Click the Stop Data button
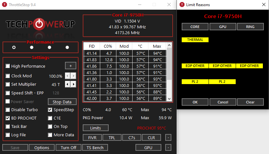Image resolution: width=269 pixels, height=154 pixels. pyautogui.click(x=62, y=102)
